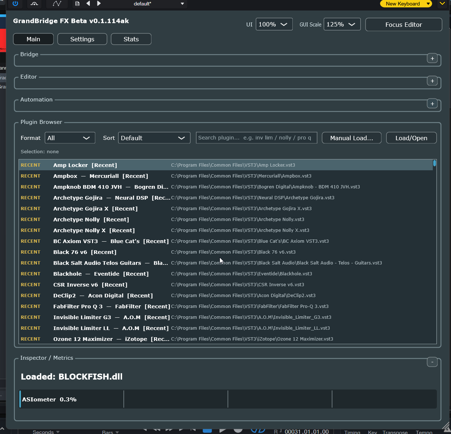This screenshot has width=451, height=434.
Task: Click the sidechain routing icon in top bar
Action: point(34,4)
